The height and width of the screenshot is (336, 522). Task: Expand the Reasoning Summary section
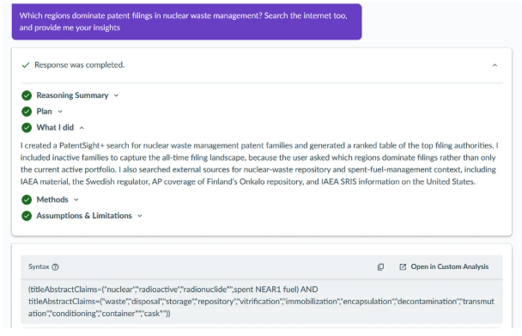[x=116, y=95]
